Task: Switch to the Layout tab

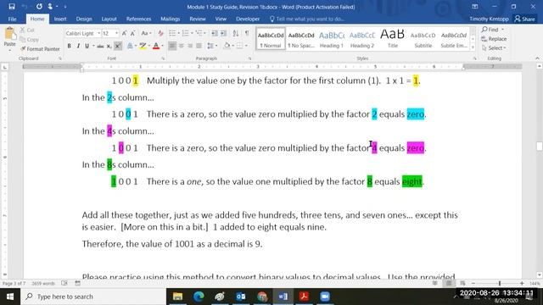Action: point(109,19)
